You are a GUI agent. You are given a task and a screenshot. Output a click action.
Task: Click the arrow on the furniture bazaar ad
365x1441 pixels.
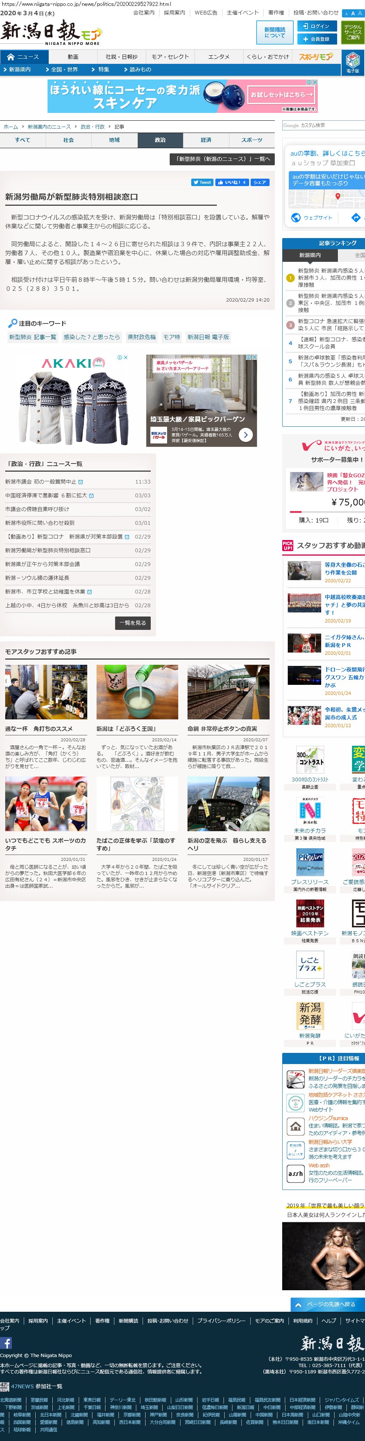[x=245, y=435]
